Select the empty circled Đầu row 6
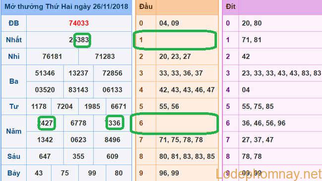Viewport: 322px width, 181px height. (x=174, y=123)
